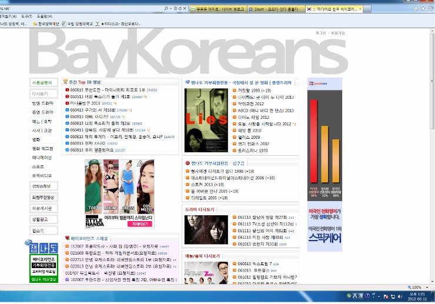Viewport: 435px width, 304px height.
Task: Open 시사 | 교양 category
Action: pos(42,131)
